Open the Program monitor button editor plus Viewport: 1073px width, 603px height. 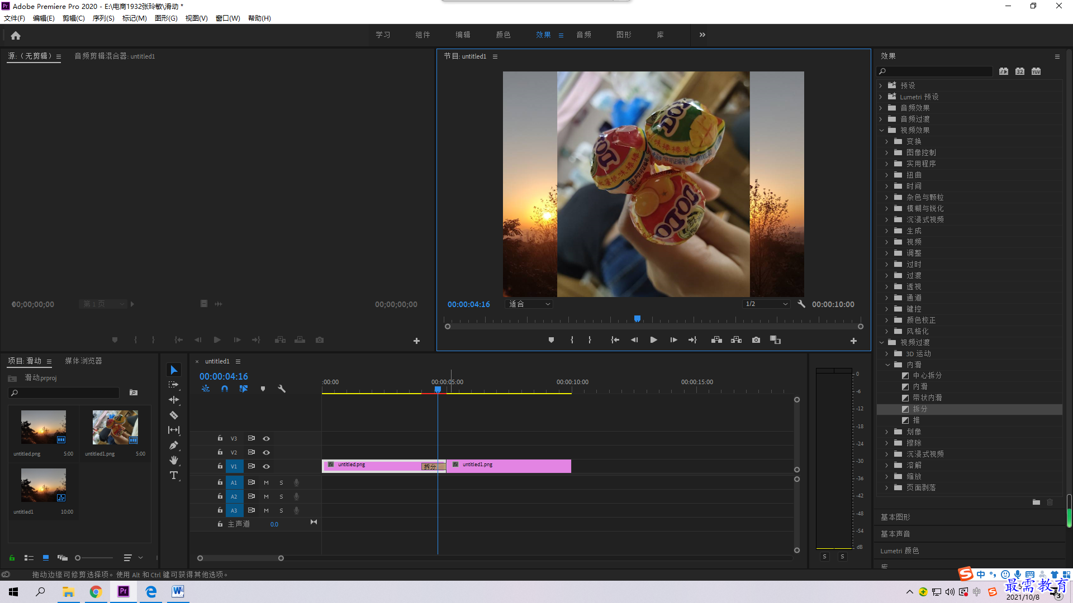(x=853, y=341)
